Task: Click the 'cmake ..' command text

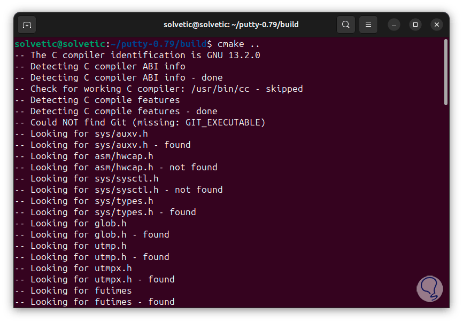Action: 239,44
